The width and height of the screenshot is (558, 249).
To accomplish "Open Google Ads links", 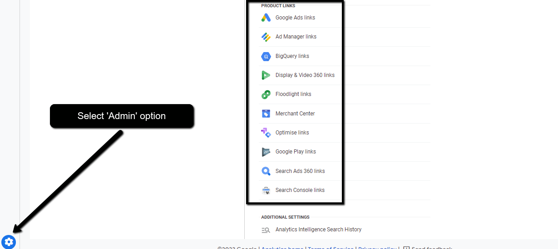I will coord(295,18).
